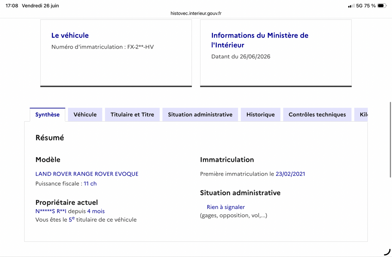Click the vertical page scrollbar
This screenshot has height=257, width=392.
point(390,140)
